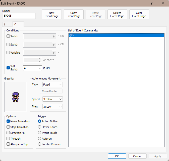Viewport: 169px width, 161px height.
Task: Open the character graphic sprite picker
Action: pyautogui.click(x=16, y=97)
